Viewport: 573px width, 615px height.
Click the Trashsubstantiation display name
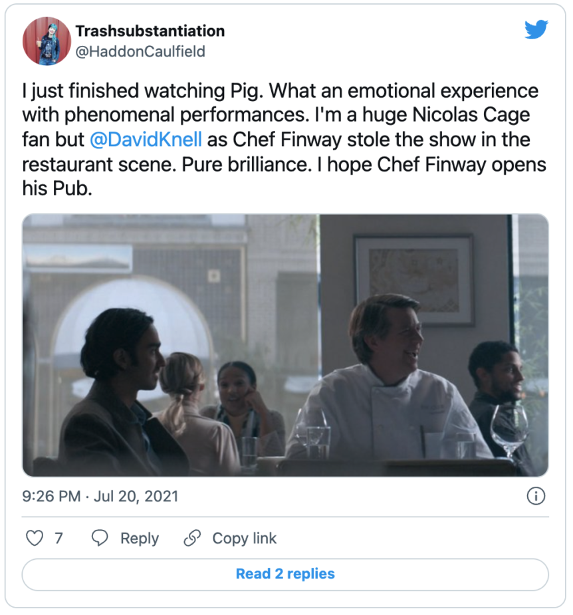150,31
